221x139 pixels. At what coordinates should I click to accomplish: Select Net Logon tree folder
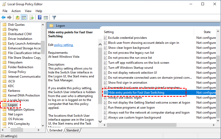tap(15, 114)
